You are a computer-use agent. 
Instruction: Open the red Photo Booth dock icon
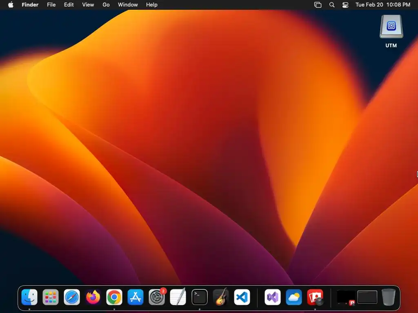point(315,297)
